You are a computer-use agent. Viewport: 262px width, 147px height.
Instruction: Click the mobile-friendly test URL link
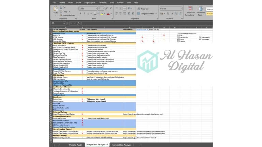(141, 138)
